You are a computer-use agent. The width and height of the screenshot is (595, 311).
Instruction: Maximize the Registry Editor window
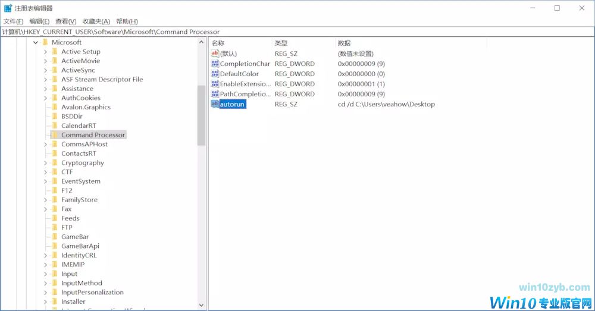tap(557, 8)
